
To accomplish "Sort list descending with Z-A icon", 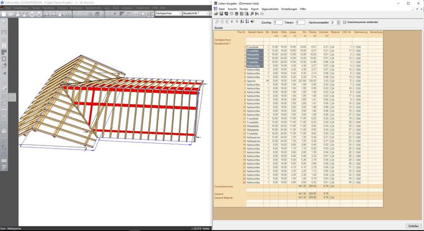I will (247, 22).
